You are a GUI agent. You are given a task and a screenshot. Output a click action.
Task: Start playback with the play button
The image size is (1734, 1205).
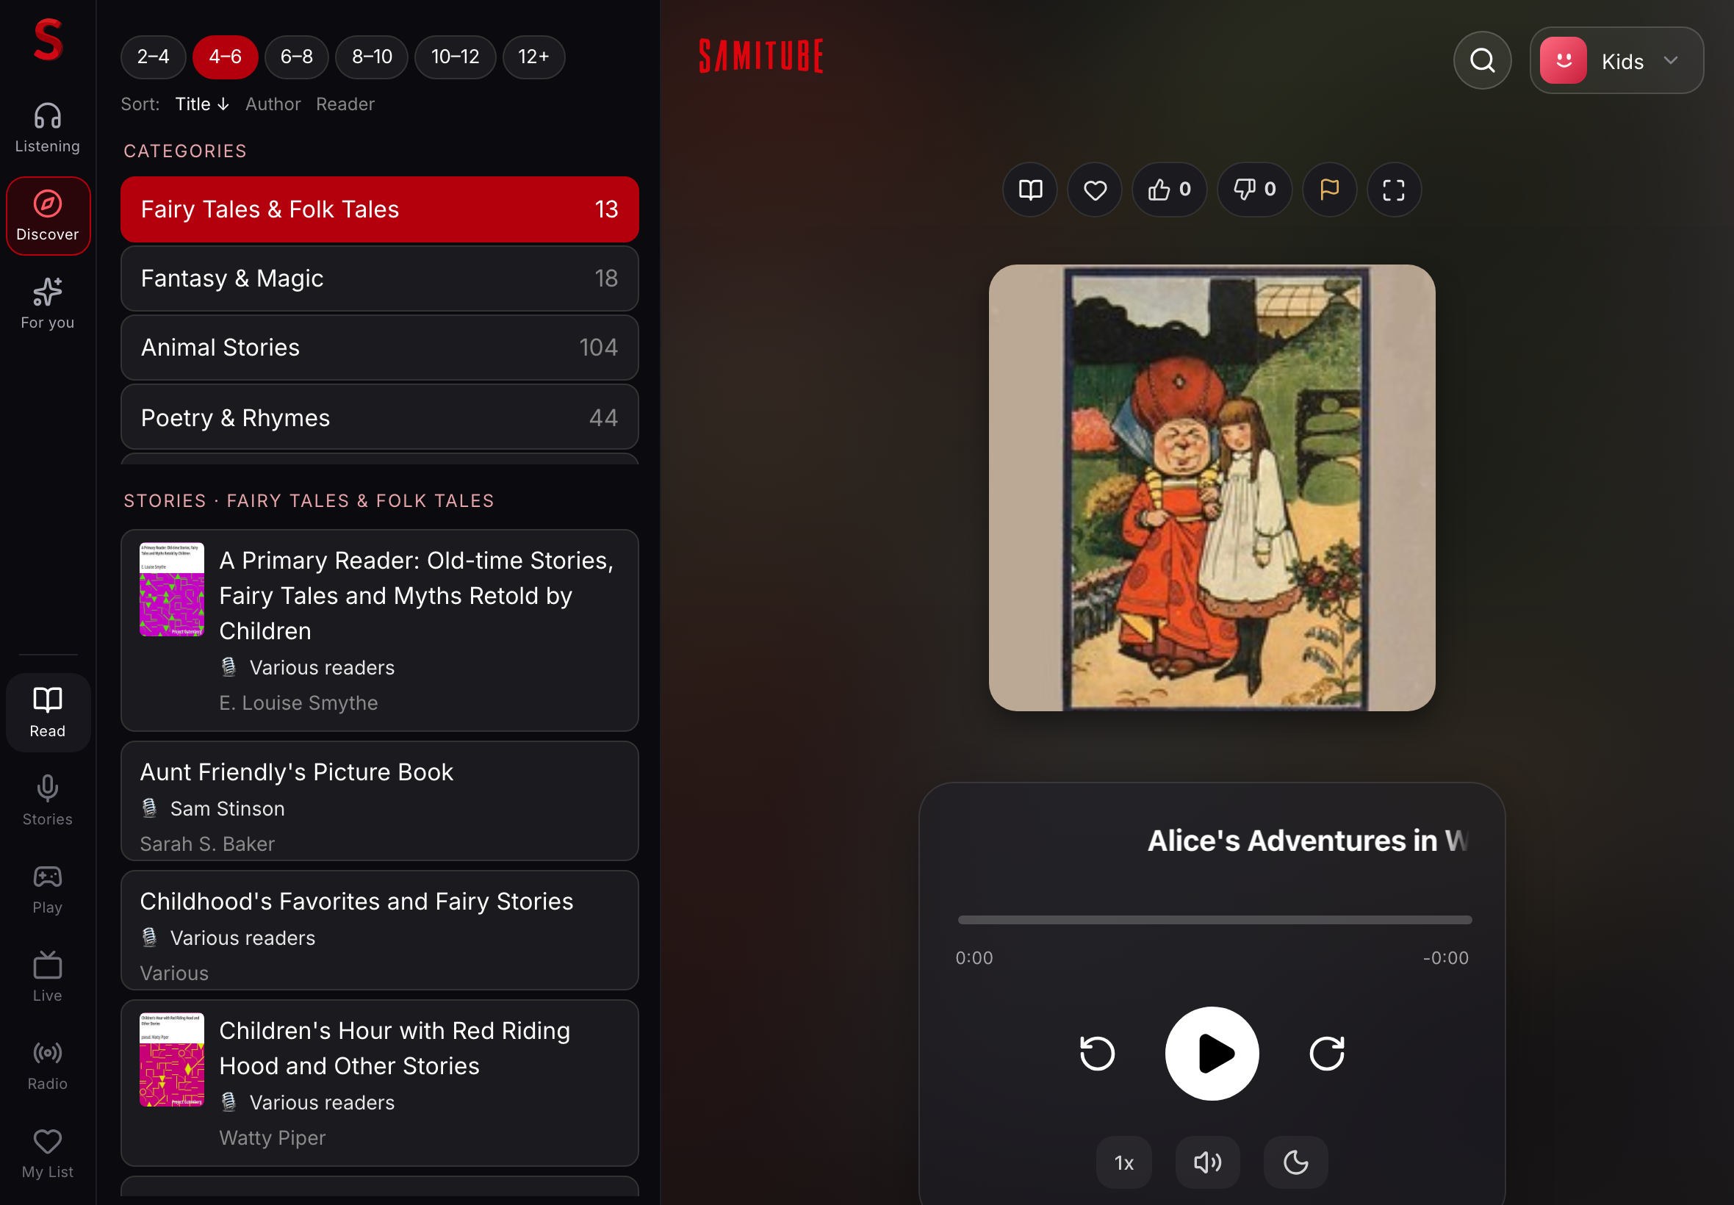(1212, 1053)
